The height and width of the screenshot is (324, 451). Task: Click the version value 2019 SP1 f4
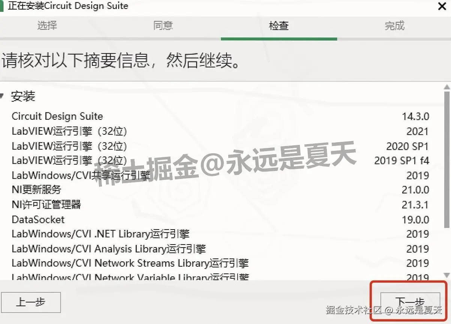pyautogui.click(x=402, y=161)
